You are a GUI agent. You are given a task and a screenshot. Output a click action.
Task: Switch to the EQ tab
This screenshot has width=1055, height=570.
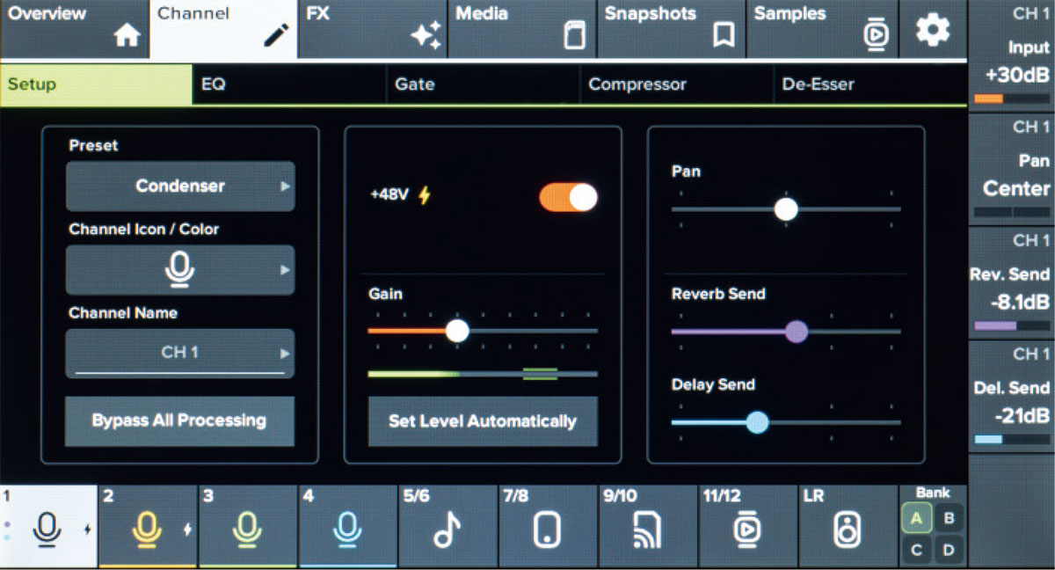[x=290, y=84]
